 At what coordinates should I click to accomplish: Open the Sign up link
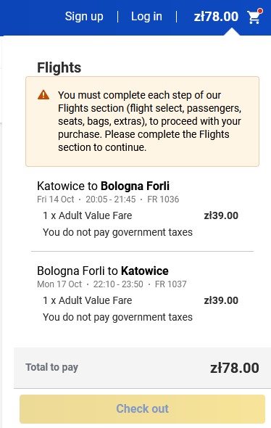click(x=84, y=17)
